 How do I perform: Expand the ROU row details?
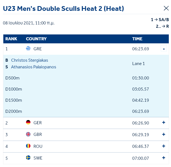(164, 146)
